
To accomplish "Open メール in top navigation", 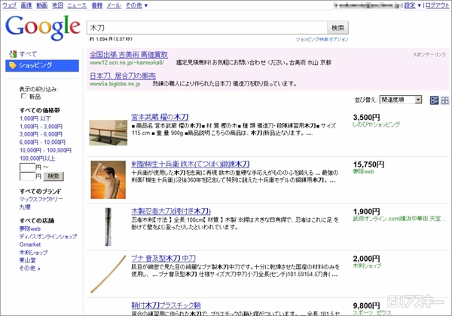I will point(114,5).
